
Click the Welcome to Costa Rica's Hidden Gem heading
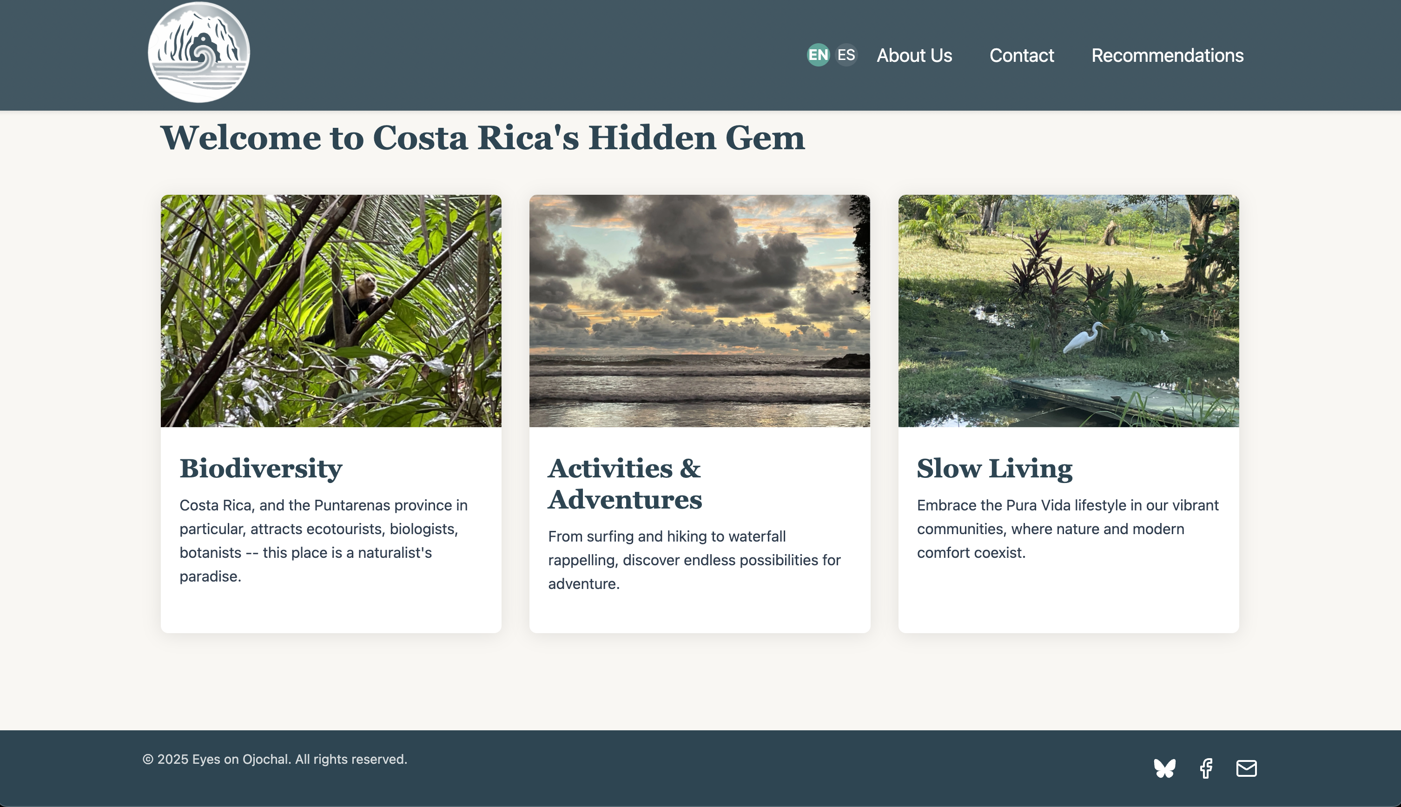point(482,139)
